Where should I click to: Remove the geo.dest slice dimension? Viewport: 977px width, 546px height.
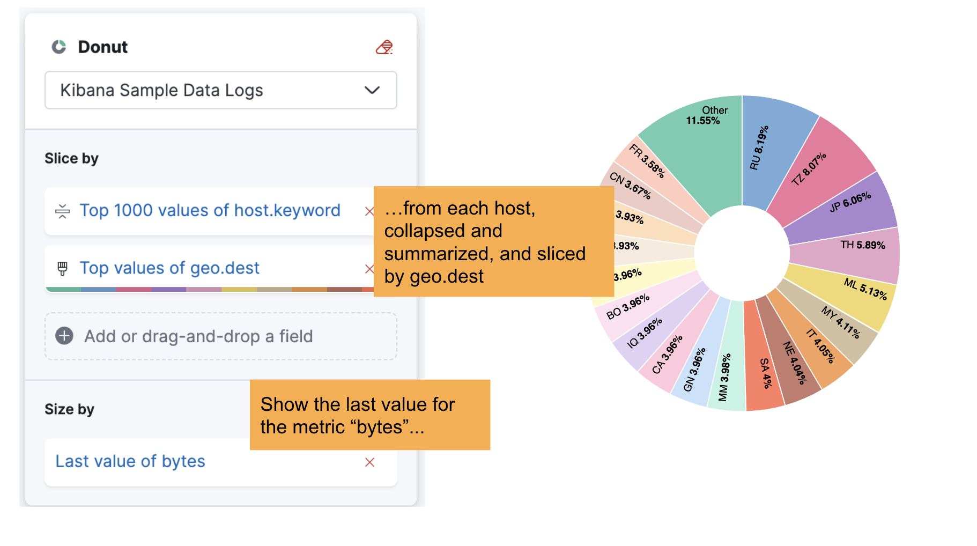[369, 269]
